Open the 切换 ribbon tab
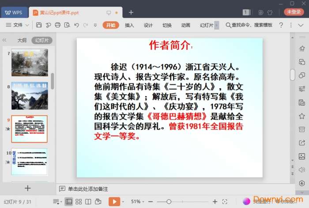This screenshot has height=208, width=309. 167,25
